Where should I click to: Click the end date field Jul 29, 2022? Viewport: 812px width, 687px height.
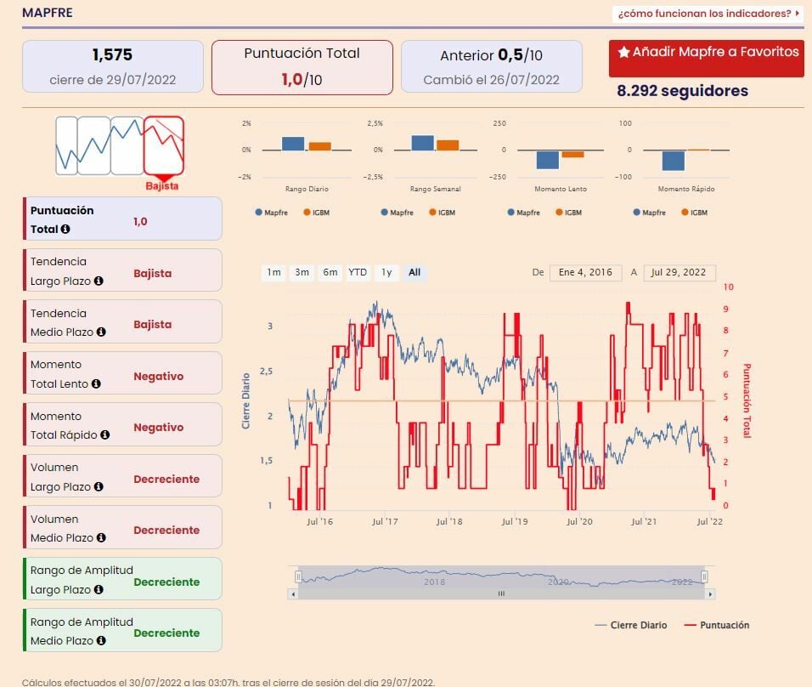pos(679,273)
